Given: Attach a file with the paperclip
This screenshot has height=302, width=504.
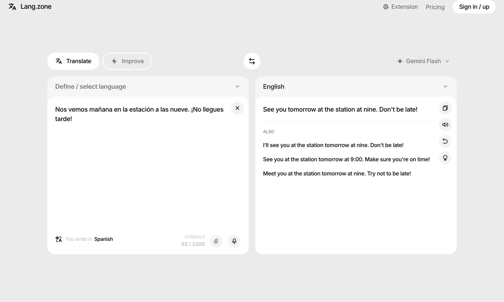Looking at the screenshot, I should pyautogui.click(x=216, y=241).
